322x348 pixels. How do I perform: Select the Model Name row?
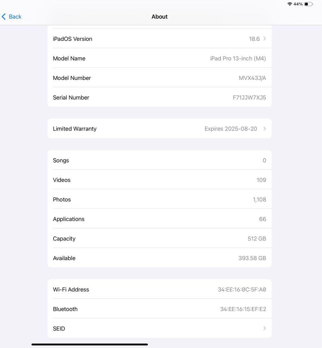[159, 58]
